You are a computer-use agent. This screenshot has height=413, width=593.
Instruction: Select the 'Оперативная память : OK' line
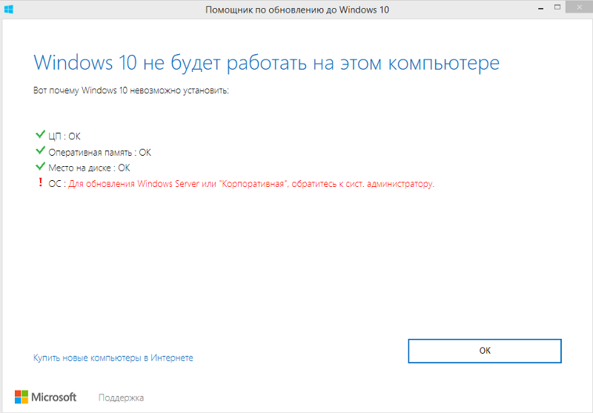(x=99, y=153)
